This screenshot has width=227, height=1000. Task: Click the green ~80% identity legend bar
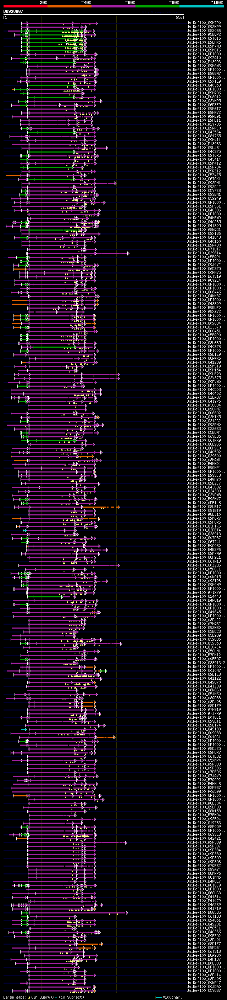coord(157,6)
